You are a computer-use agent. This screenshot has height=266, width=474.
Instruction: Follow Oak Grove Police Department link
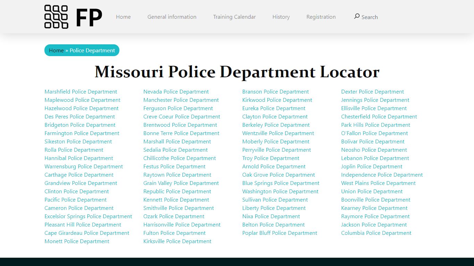tap(279, 175)
